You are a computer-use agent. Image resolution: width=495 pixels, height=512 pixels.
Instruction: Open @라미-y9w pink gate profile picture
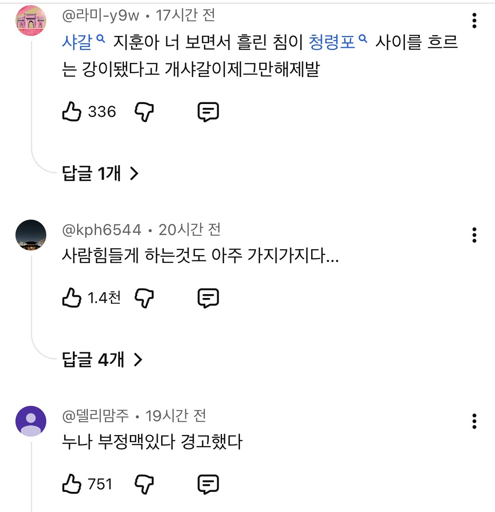pyautogui.click(x=31, y=21)
